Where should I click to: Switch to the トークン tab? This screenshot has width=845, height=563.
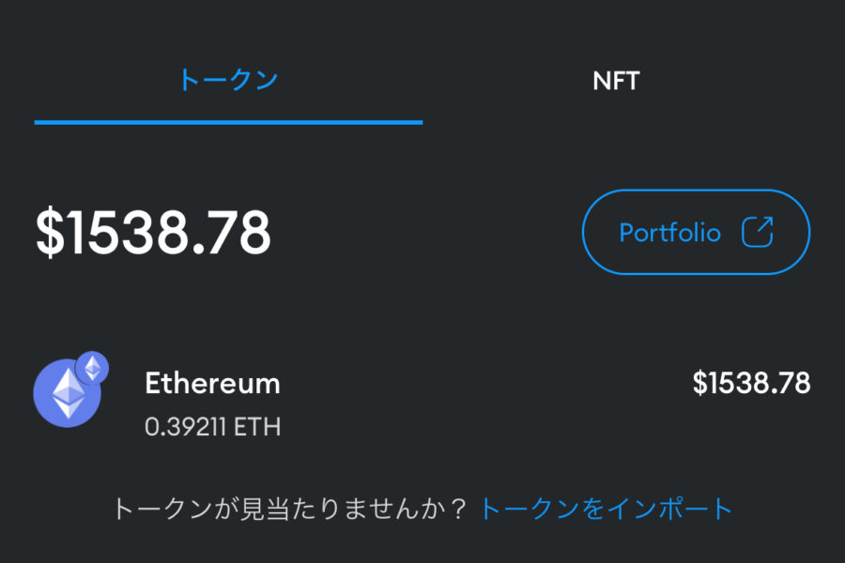point(228,81)
